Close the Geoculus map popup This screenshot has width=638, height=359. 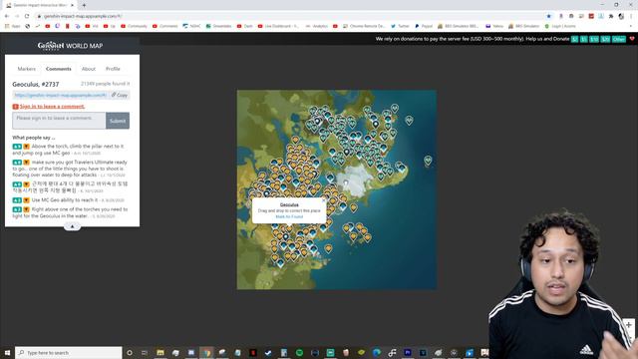click(323, 200)
